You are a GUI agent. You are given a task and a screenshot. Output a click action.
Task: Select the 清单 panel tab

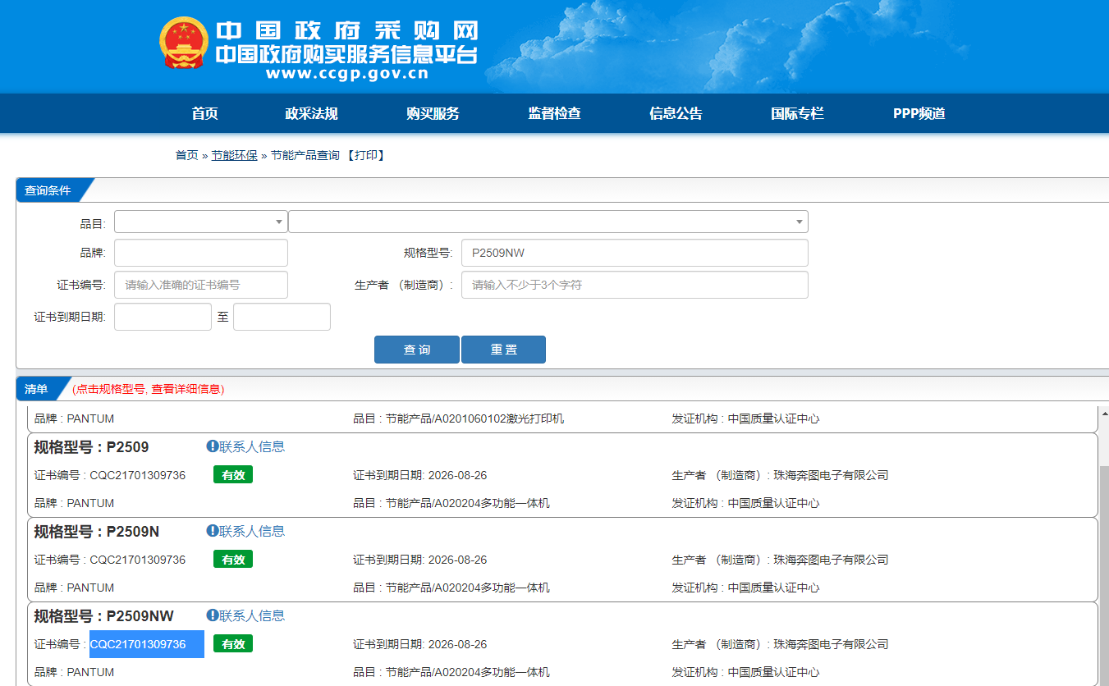(x=37, y=389)
